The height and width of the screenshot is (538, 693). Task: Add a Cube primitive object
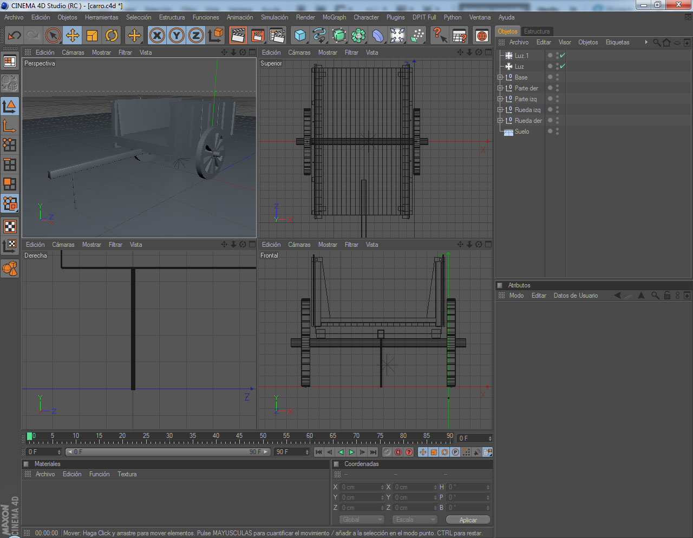coord(300,36)
